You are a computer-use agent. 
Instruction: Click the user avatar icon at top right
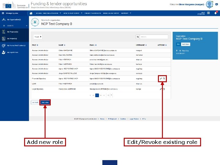[209, 4]
